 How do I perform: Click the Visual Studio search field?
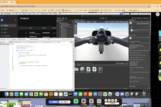click(67, 39)
